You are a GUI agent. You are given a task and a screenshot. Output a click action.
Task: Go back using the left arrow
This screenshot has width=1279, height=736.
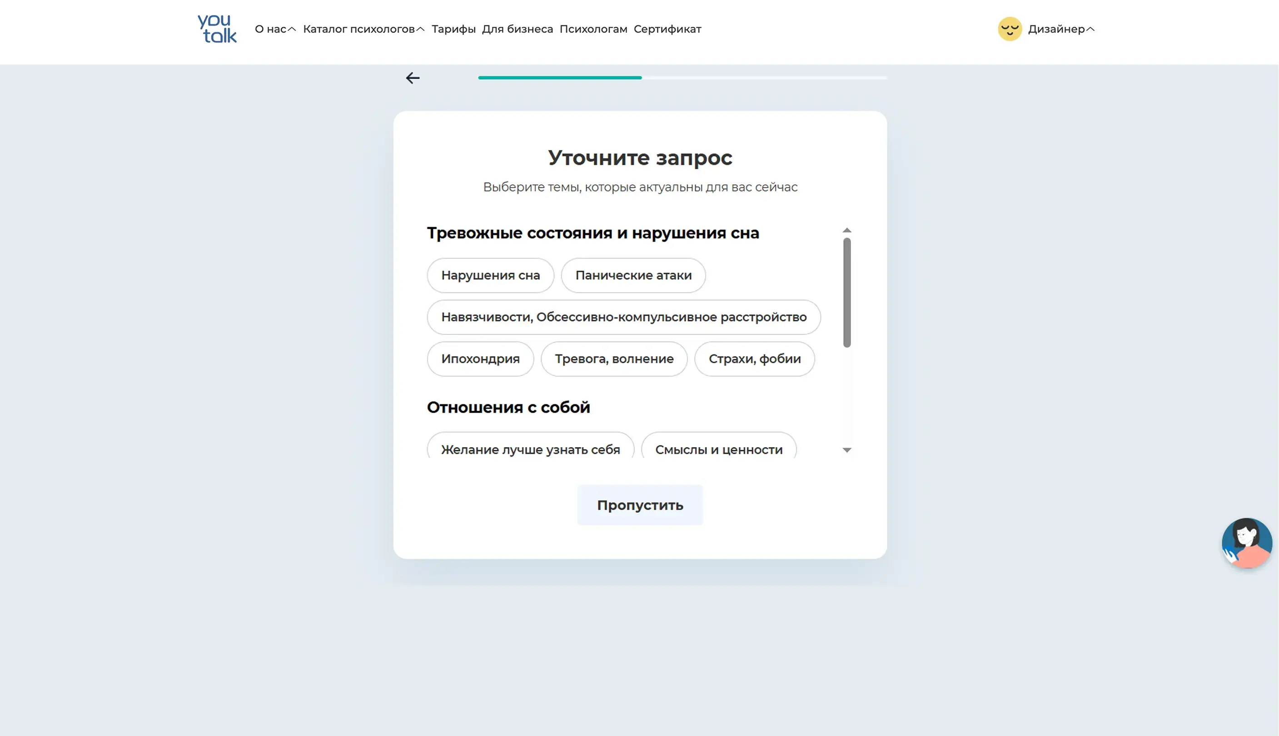click(x=413, y=78)
